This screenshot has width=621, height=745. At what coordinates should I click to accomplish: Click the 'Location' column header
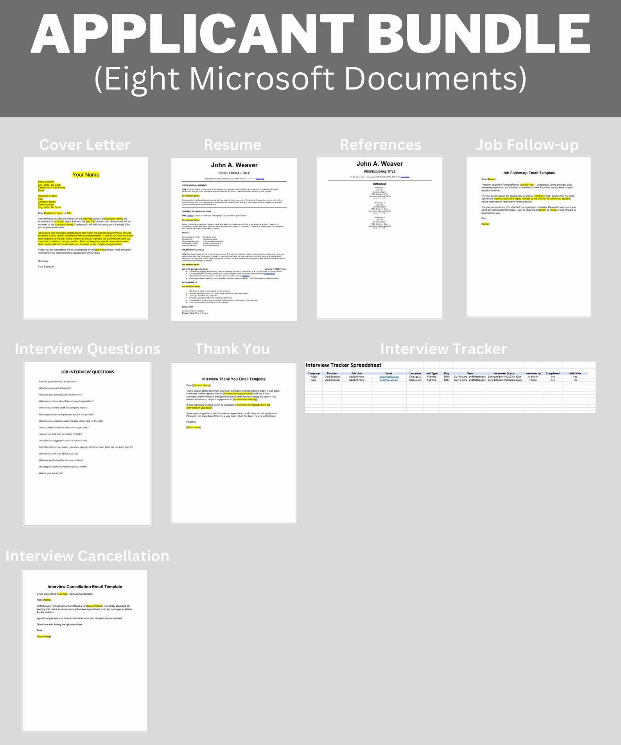tap(415, 373)
